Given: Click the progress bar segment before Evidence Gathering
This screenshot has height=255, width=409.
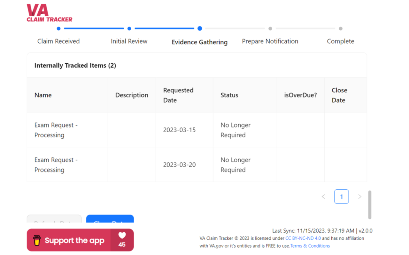Looking at the screenshot, I should pyautogui.click(x=165, y=28).
